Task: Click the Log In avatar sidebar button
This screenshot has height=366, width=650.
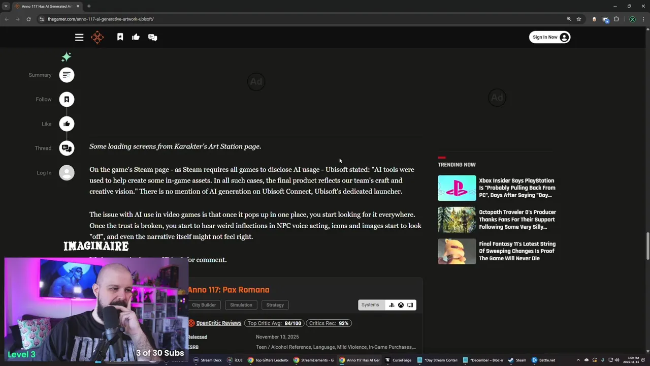Action: (67, 173)
